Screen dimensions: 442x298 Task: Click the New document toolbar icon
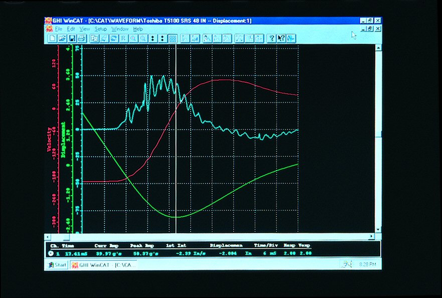(x=52, y=38)
